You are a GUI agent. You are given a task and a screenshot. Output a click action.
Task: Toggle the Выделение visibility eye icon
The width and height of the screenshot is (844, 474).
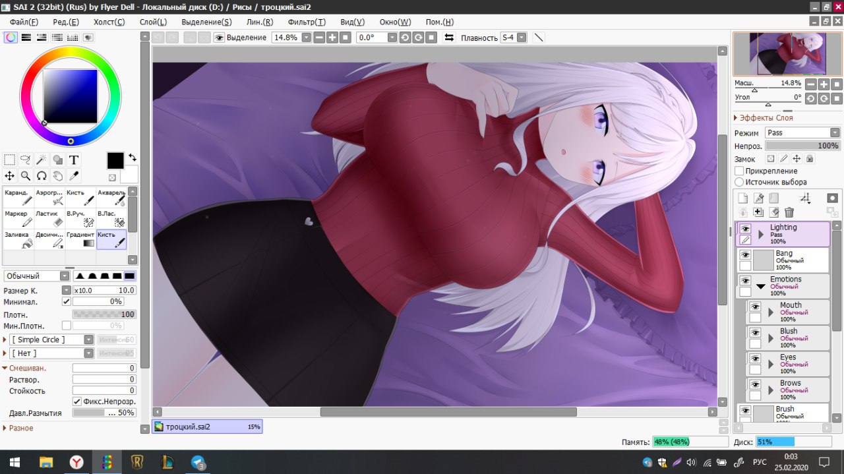(219, 38)
